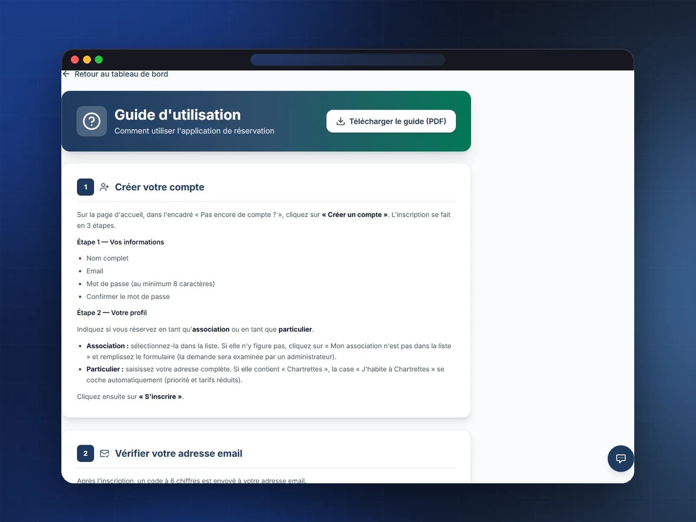Click the Créer votre compte heading
This screenshot has height=522, width=696.
point(160,187)
